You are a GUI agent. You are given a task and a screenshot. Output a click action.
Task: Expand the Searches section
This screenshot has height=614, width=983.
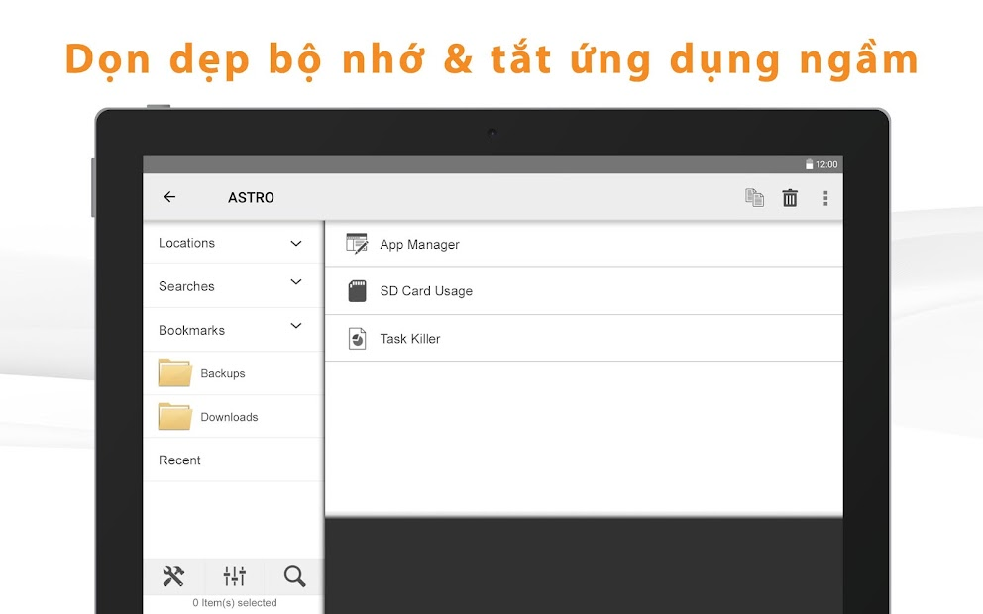tap(296, 285)
